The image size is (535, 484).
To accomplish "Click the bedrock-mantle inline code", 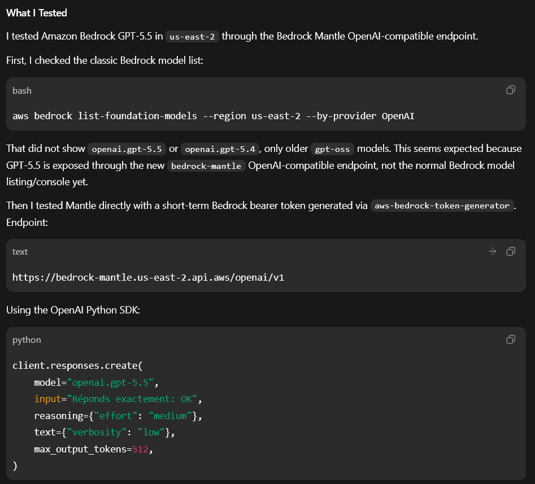I will click(x=206, y=166).
